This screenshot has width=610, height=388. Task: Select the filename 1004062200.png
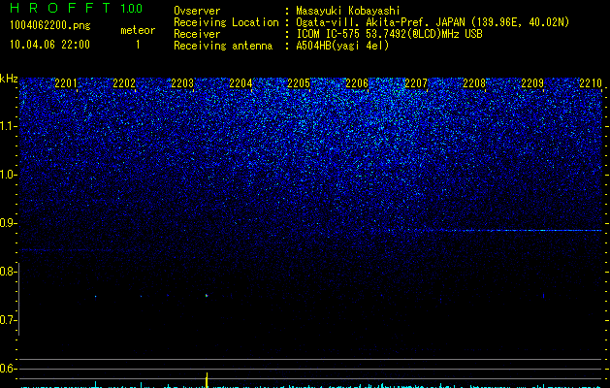point(50,25)
